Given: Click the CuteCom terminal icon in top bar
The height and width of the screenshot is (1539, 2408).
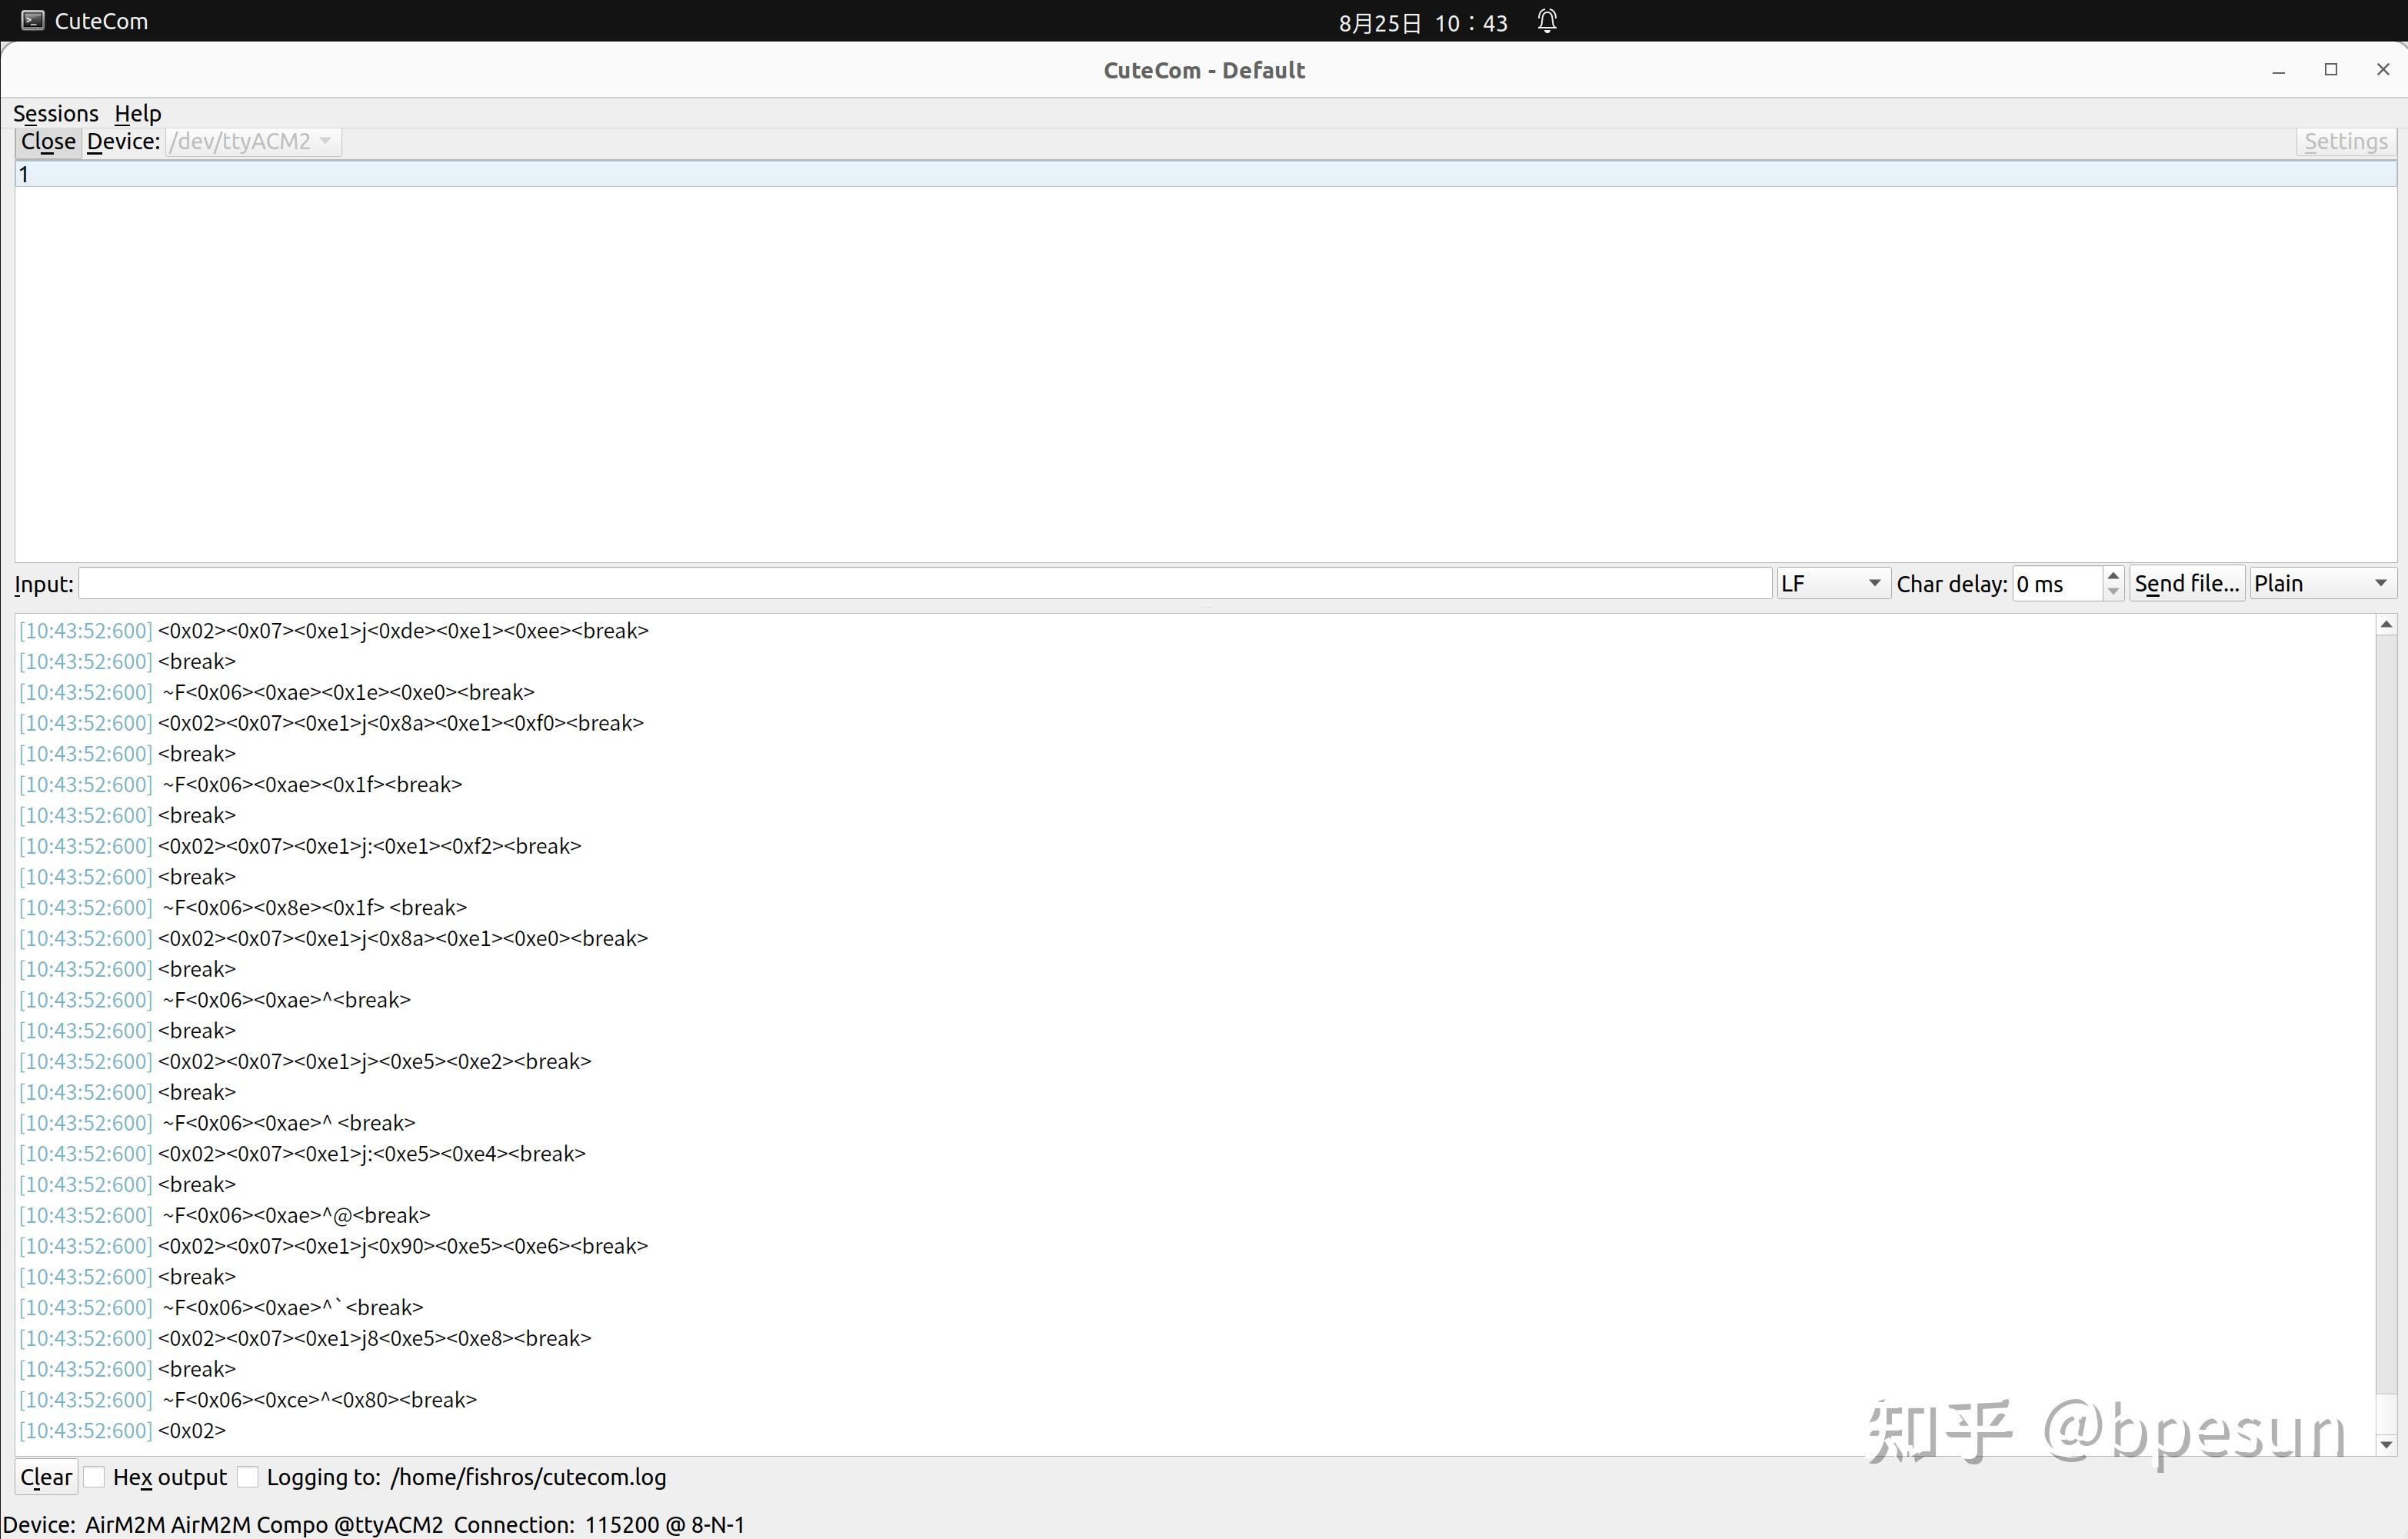Looking at the screenshot, I should pyautogui.click(x=33, y=21).
